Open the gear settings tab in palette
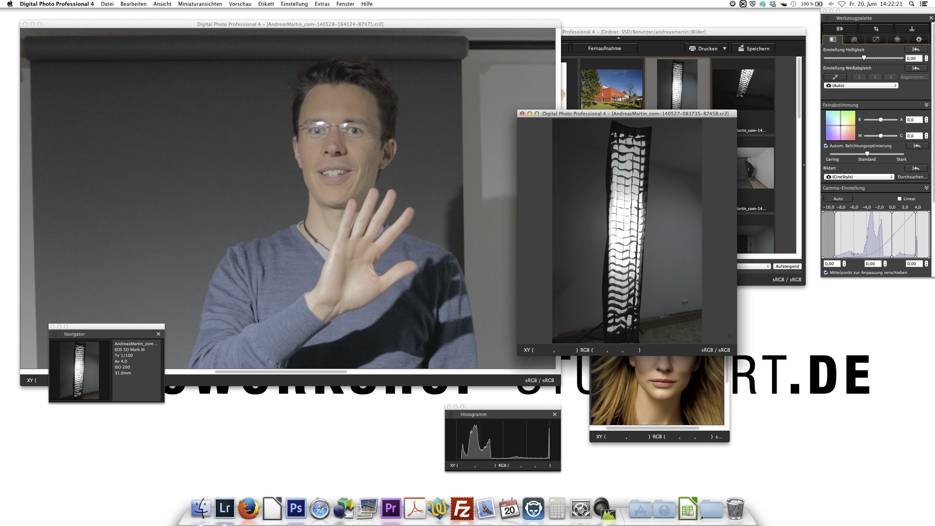The height and width of the screenshot is (526, 935). (x=919, y=39)
